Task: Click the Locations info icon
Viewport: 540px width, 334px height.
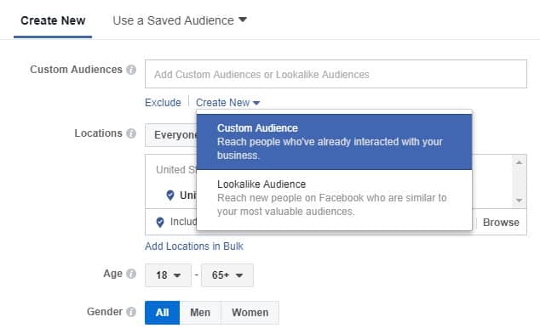Action: [131, 133]
